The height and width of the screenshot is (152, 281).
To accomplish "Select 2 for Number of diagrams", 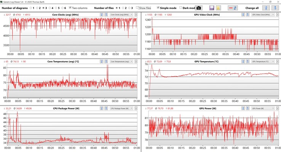I will click(37, 8).
